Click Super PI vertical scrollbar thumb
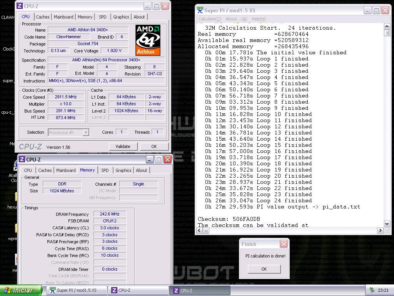 [387, 33]
